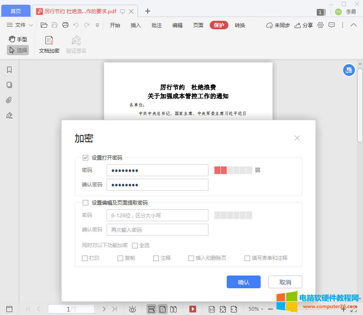Open the bookmarks panel in left sidebar
Screen dimensions: 363x315
(9, 70)
